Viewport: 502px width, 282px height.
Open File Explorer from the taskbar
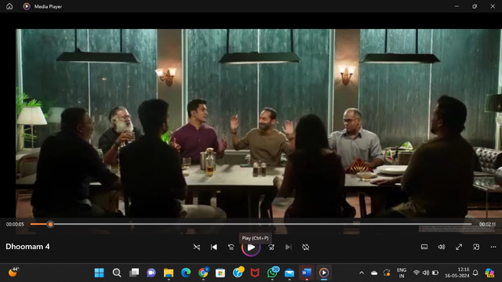(x=169, y=273)
